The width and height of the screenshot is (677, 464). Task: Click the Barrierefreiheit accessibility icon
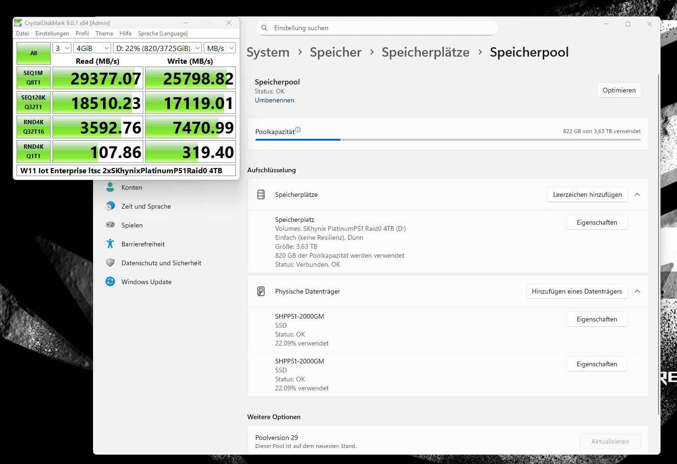click(x=110, y=244)
